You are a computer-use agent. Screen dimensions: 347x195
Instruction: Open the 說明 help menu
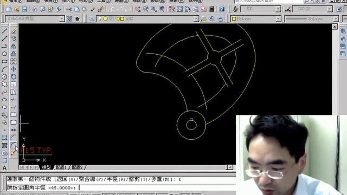[195, 1]
